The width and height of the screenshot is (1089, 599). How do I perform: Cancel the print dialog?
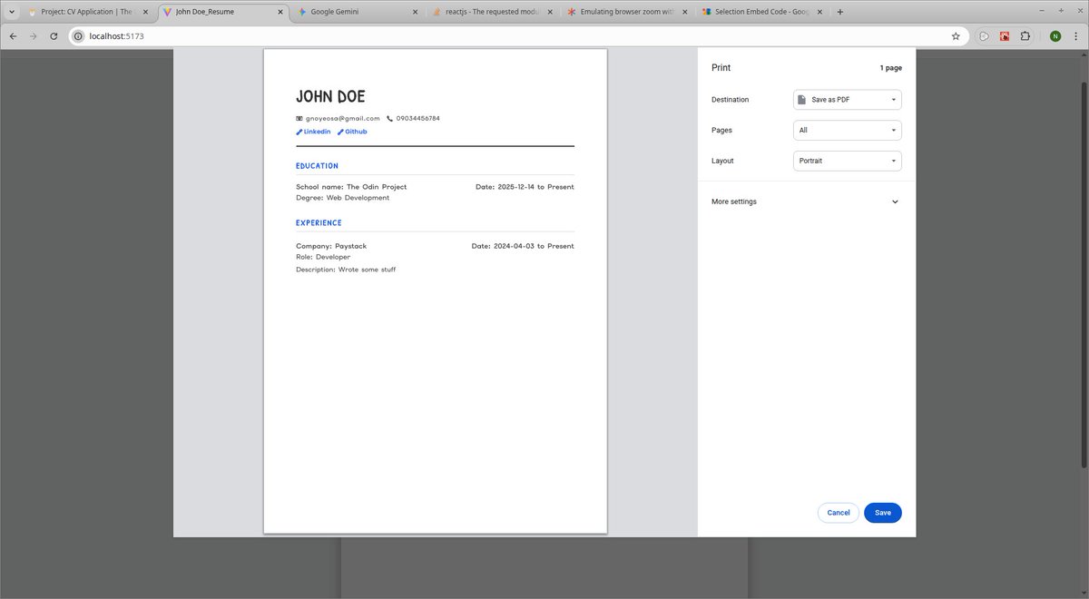838,512
